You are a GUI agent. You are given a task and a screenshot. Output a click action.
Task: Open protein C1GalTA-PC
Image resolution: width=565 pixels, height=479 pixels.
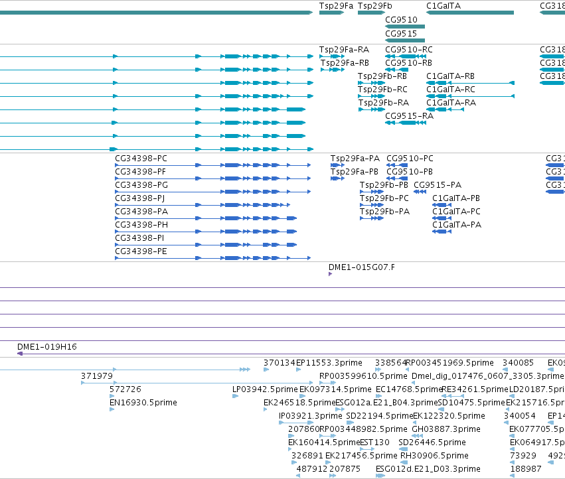[x=456, y=212]
